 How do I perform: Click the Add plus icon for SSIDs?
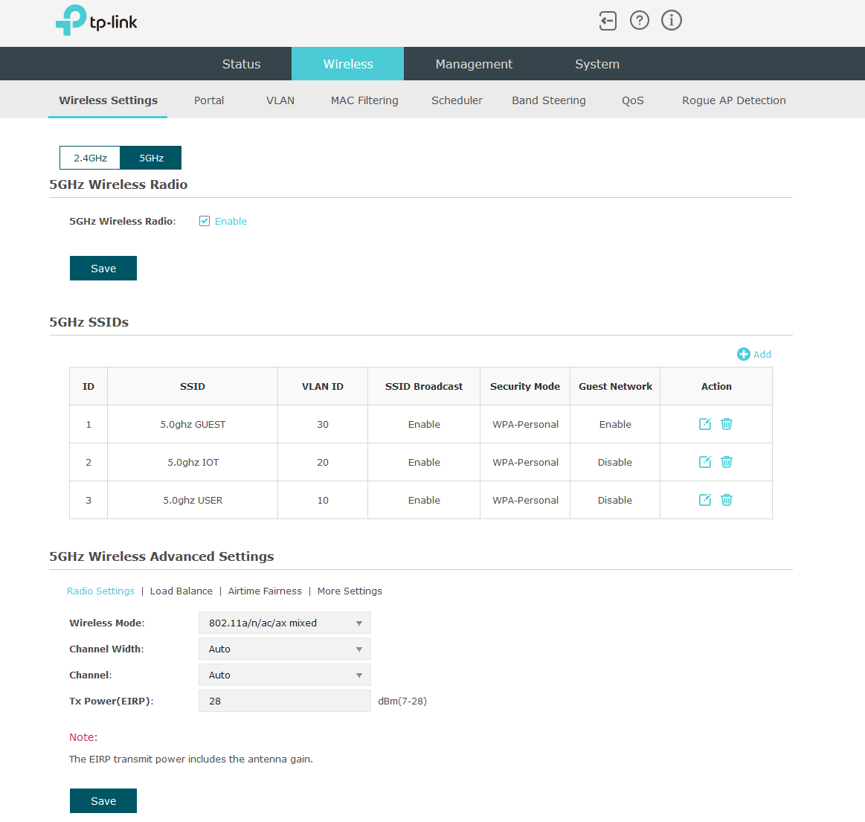(743, 354)
